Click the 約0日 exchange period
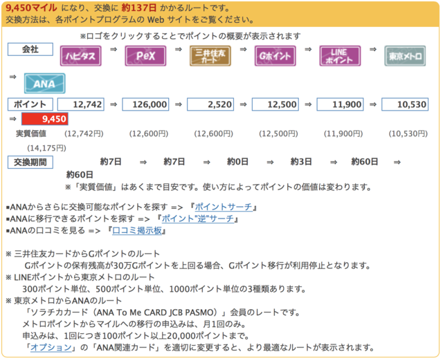This screenshot has width=443, height=363. pos(238,162)
